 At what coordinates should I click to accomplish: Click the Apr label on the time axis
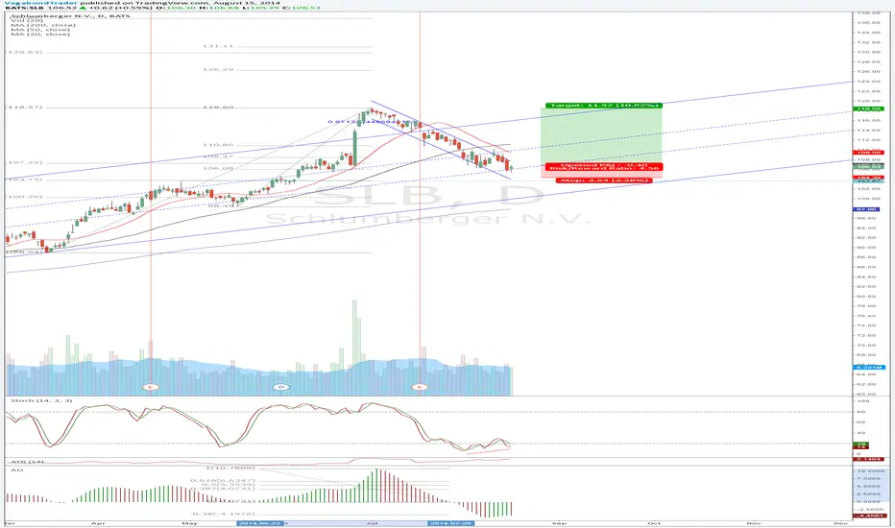[x=98, y=523]
